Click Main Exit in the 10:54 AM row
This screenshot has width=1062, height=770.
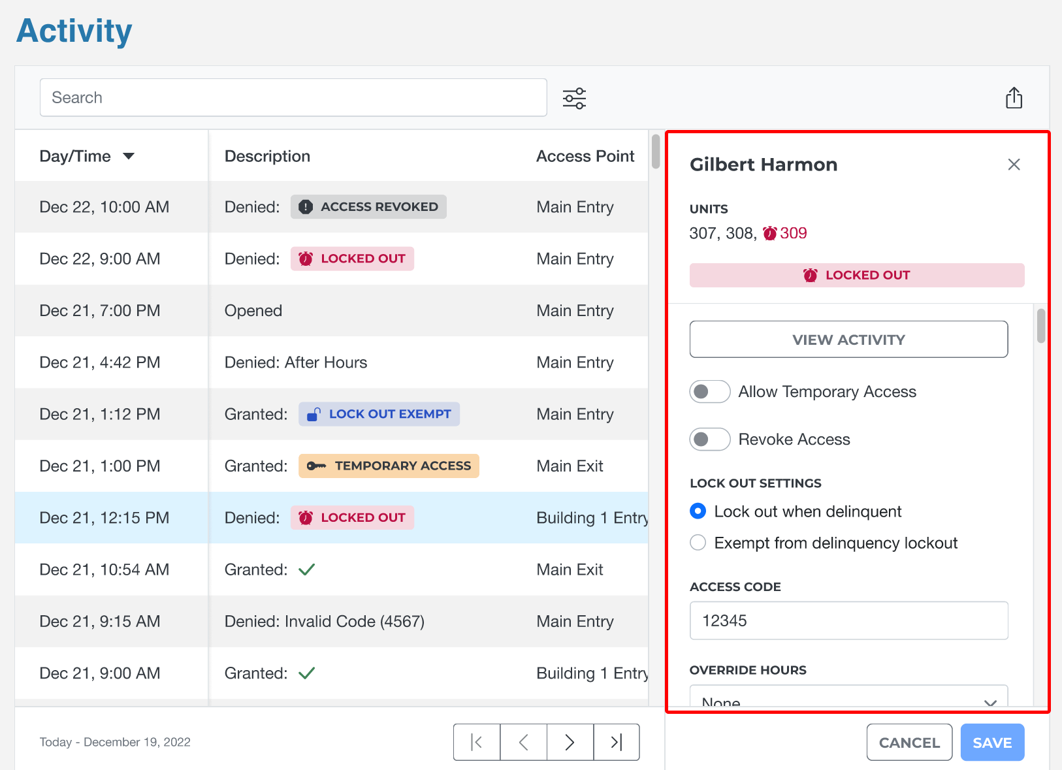click(x=570, y=569)
